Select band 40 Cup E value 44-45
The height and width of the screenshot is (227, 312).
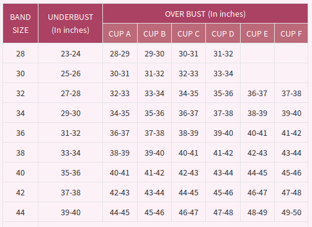[257, 173]
